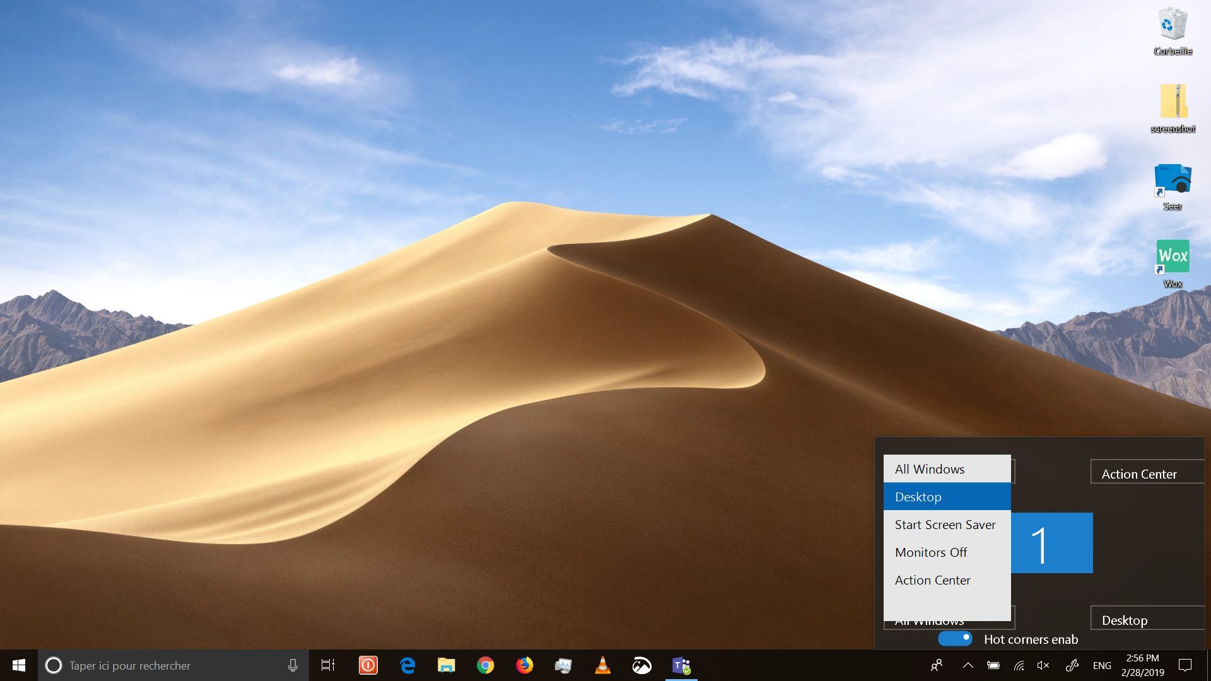Open the People icon in system tray
This screenshot has width=1211, height=681.
(x=937, y=665)
